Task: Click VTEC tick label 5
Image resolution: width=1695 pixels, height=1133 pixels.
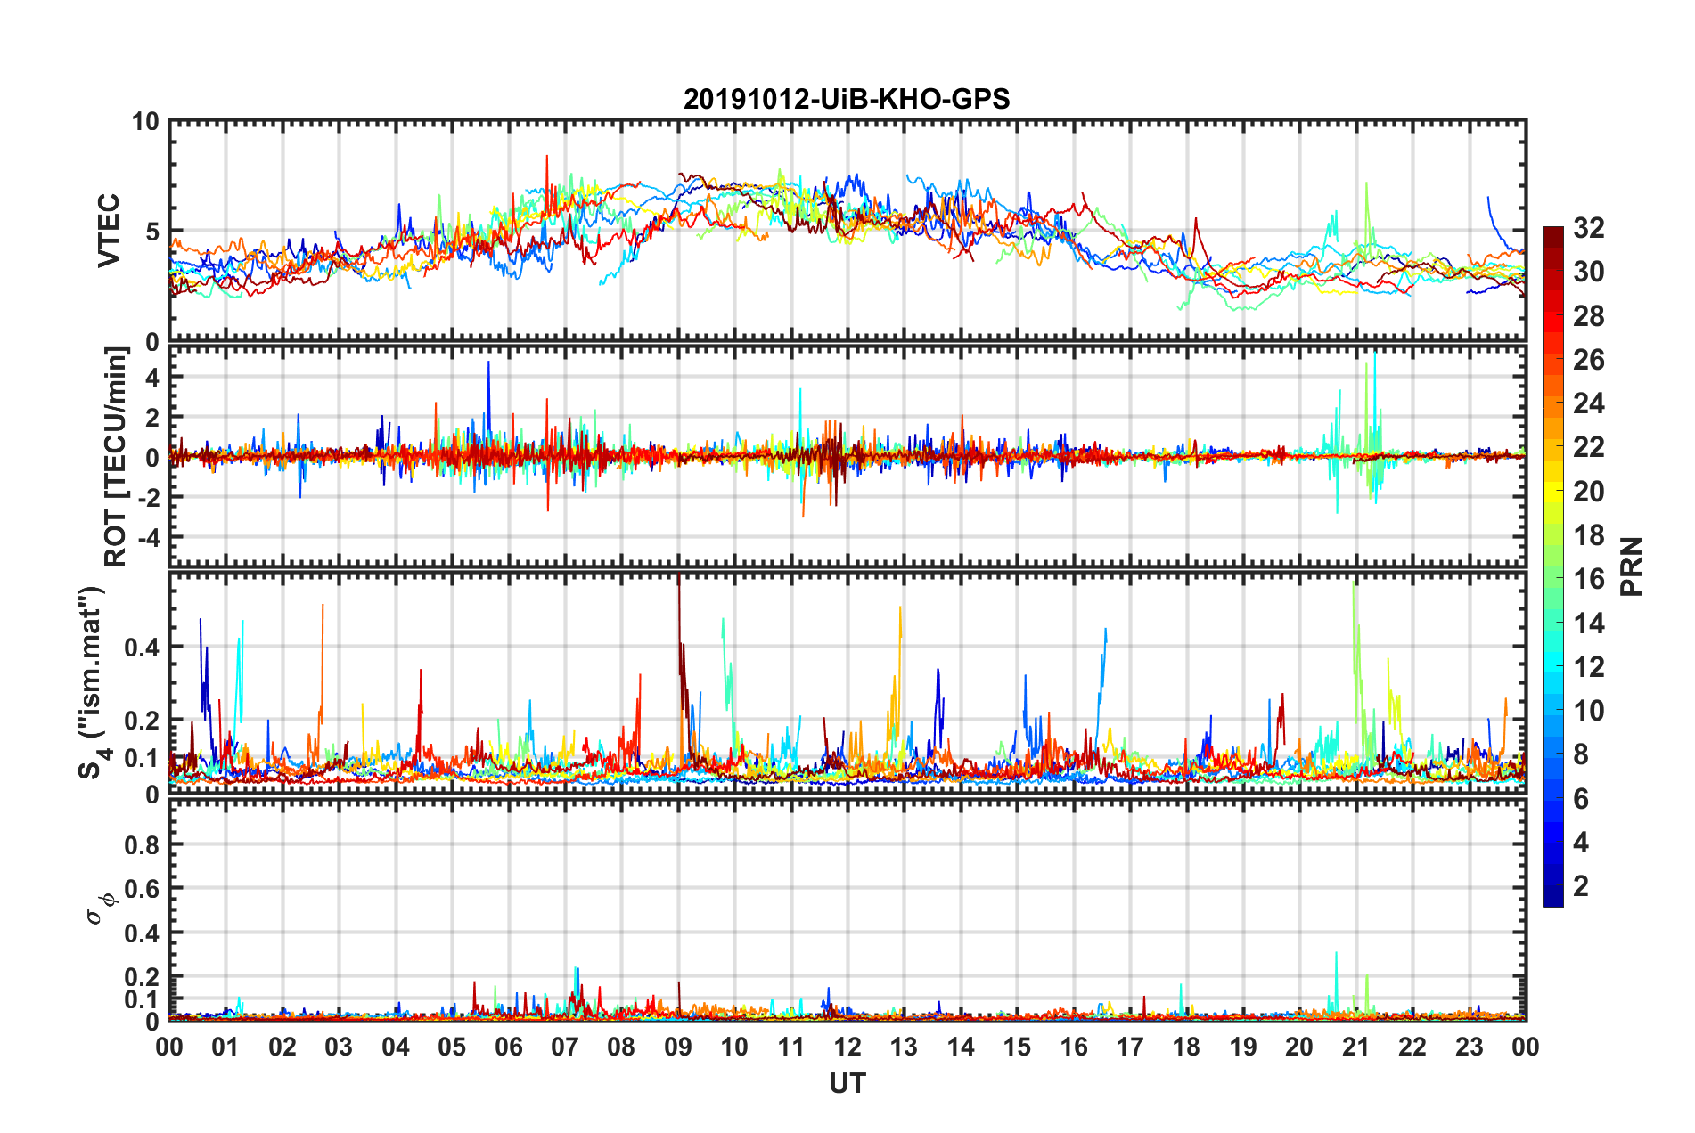Action: coord(152,232)
